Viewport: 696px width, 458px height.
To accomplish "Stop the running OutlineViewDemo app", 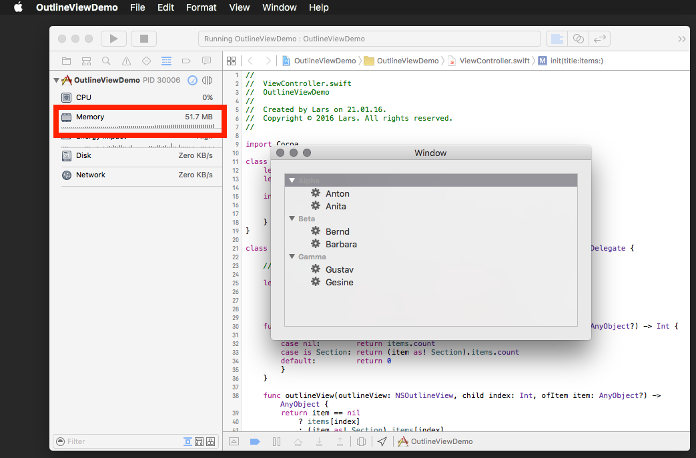I will tap(144, 39).
